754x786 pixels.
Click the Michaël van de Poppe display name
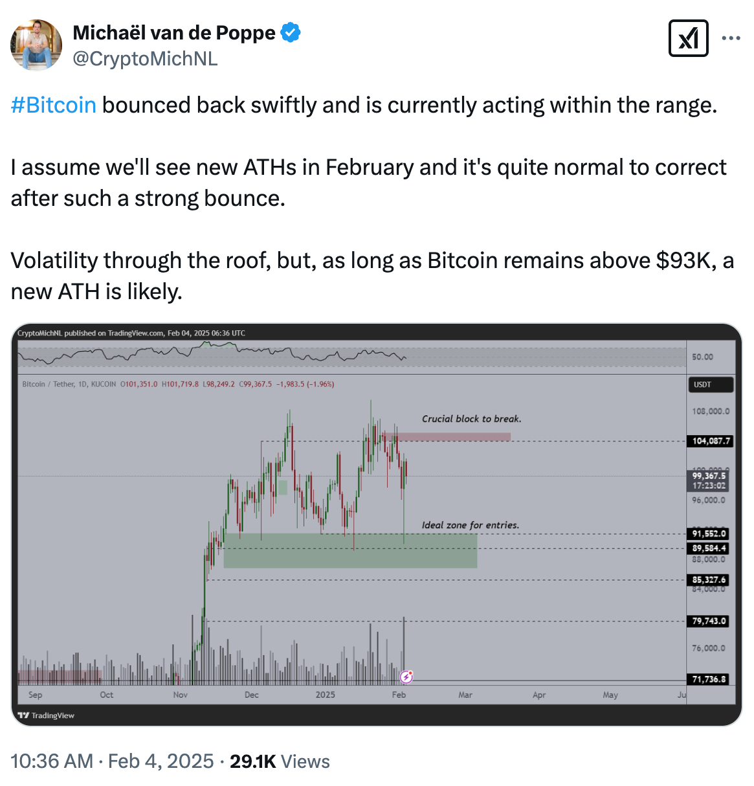[174, 32]
